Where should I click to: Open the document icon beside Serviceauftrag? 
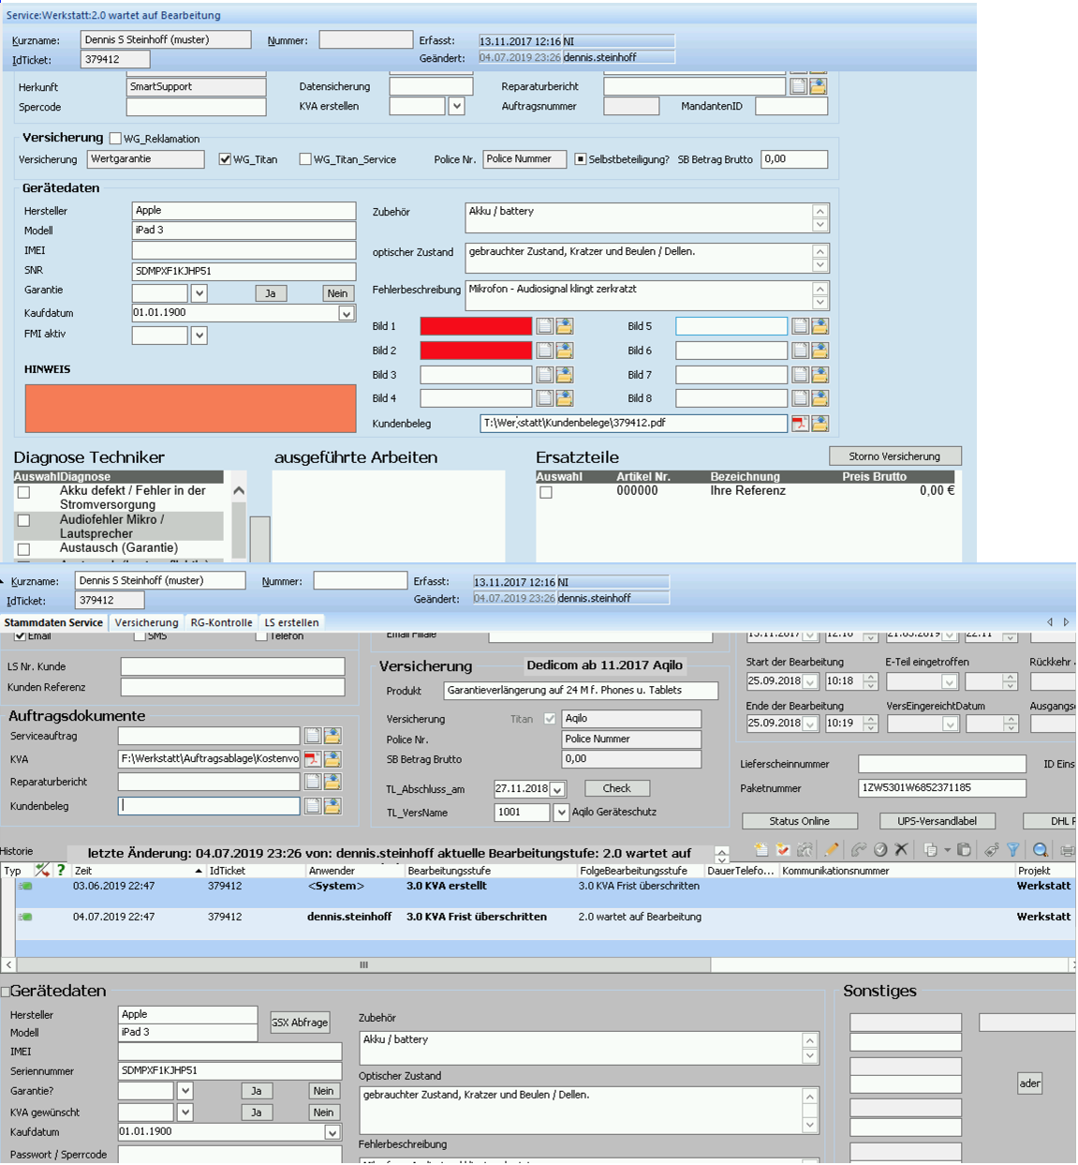click(x=313, y=736)
